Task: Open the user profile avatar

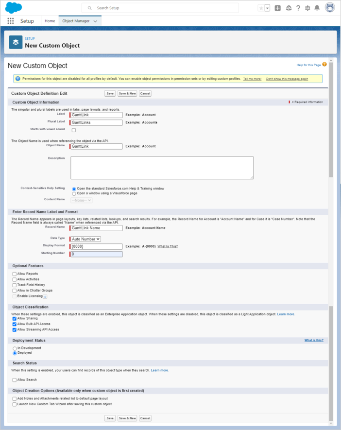Action: coord(330,8)
